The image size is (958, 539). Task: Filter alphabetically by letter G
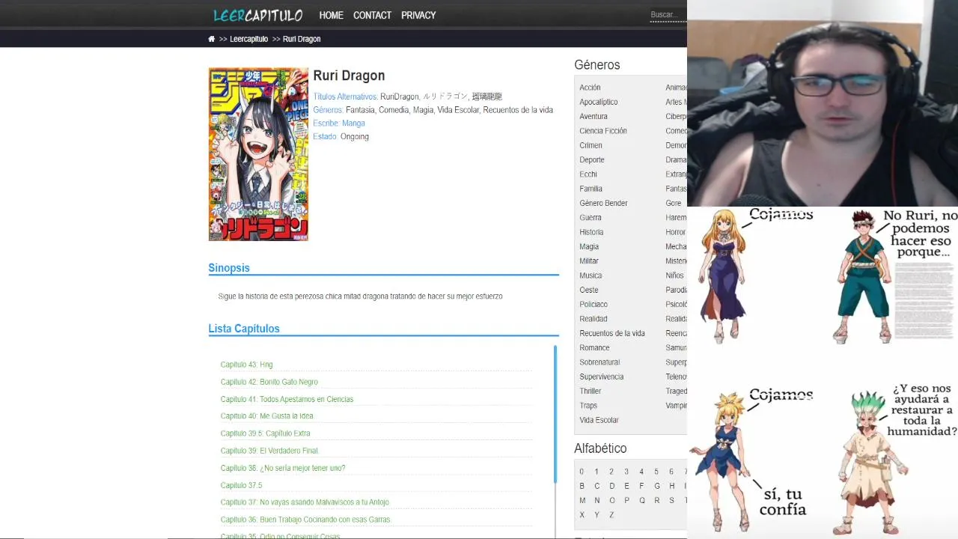[656, 486]
